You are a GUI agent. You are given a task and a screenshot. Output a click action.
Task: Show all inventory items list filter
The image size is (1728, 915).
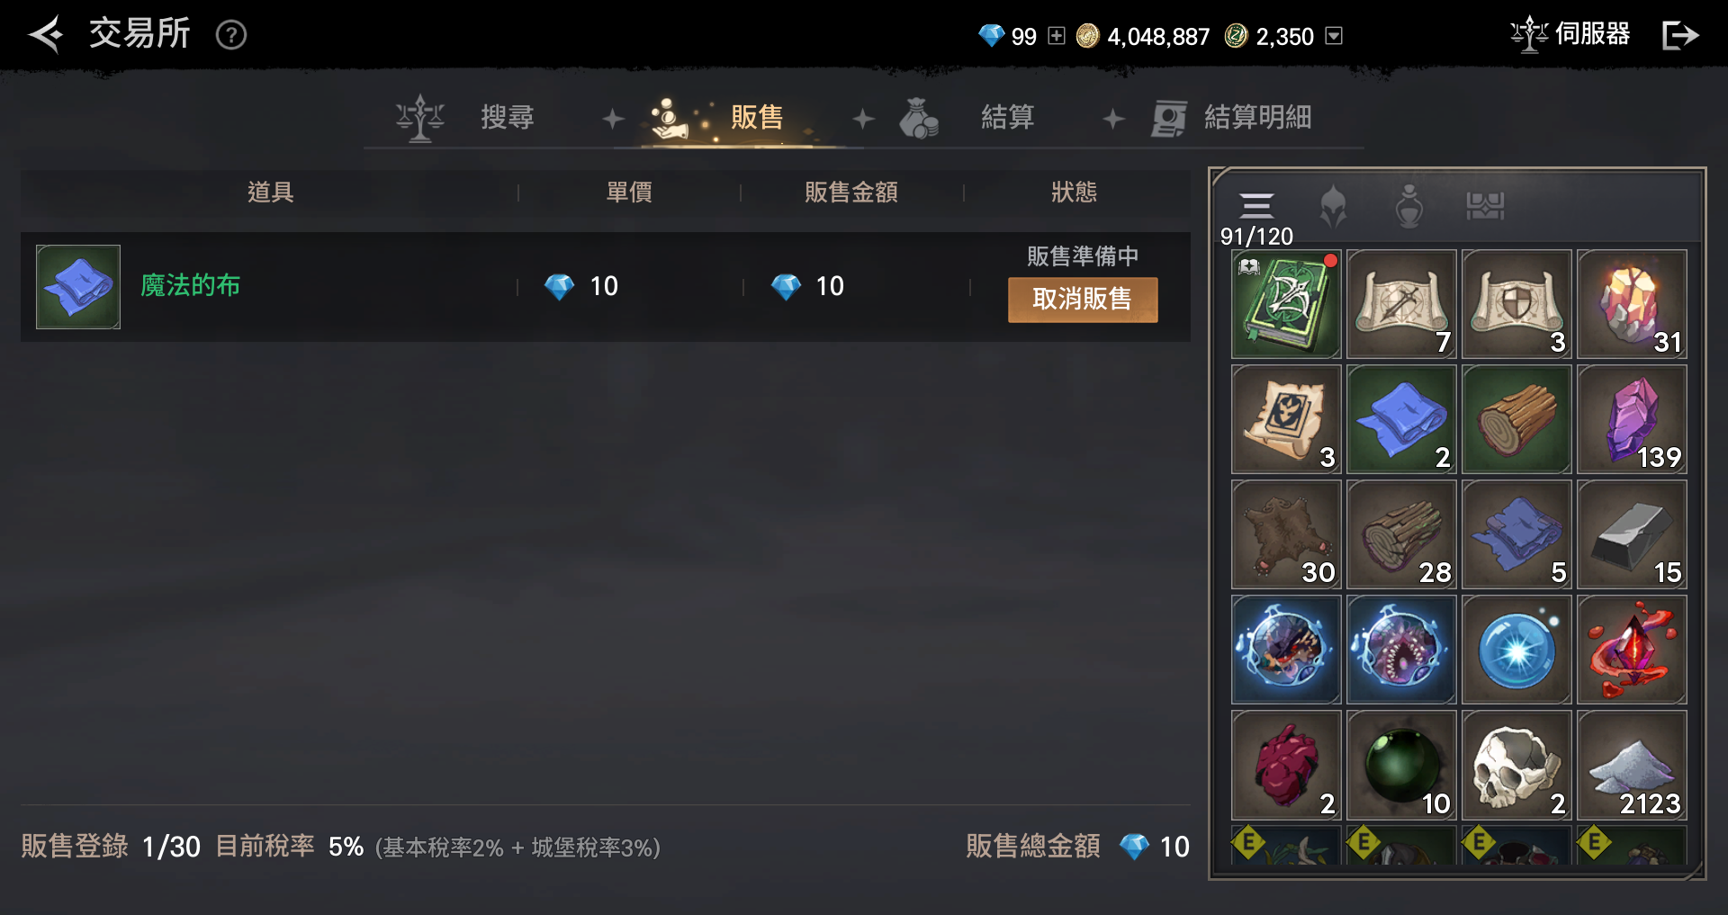tap(1256, 206)
